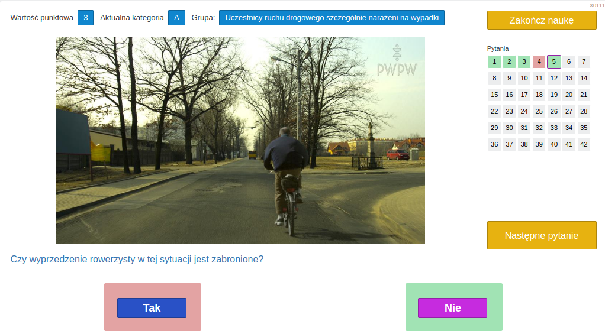Viewport: 605px width, 334px height.
Task: Jump to question 14
Action: tap(584, 78)
